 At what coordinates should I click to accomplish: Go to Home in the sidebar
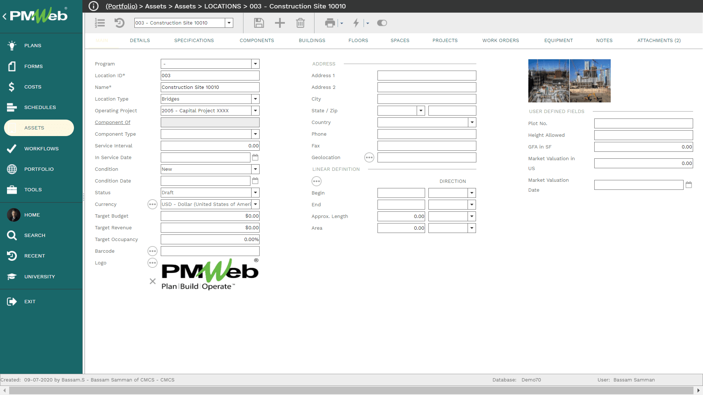[x=32, y=215]
